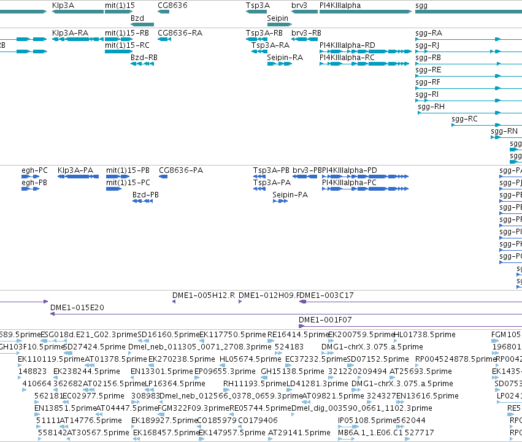Select the sgg-RJ transcript
This screenshot has height=442, width=522.
point(469,51)
